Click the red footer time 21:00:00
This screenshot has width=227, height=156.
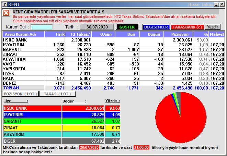click(x=141, y=147)
